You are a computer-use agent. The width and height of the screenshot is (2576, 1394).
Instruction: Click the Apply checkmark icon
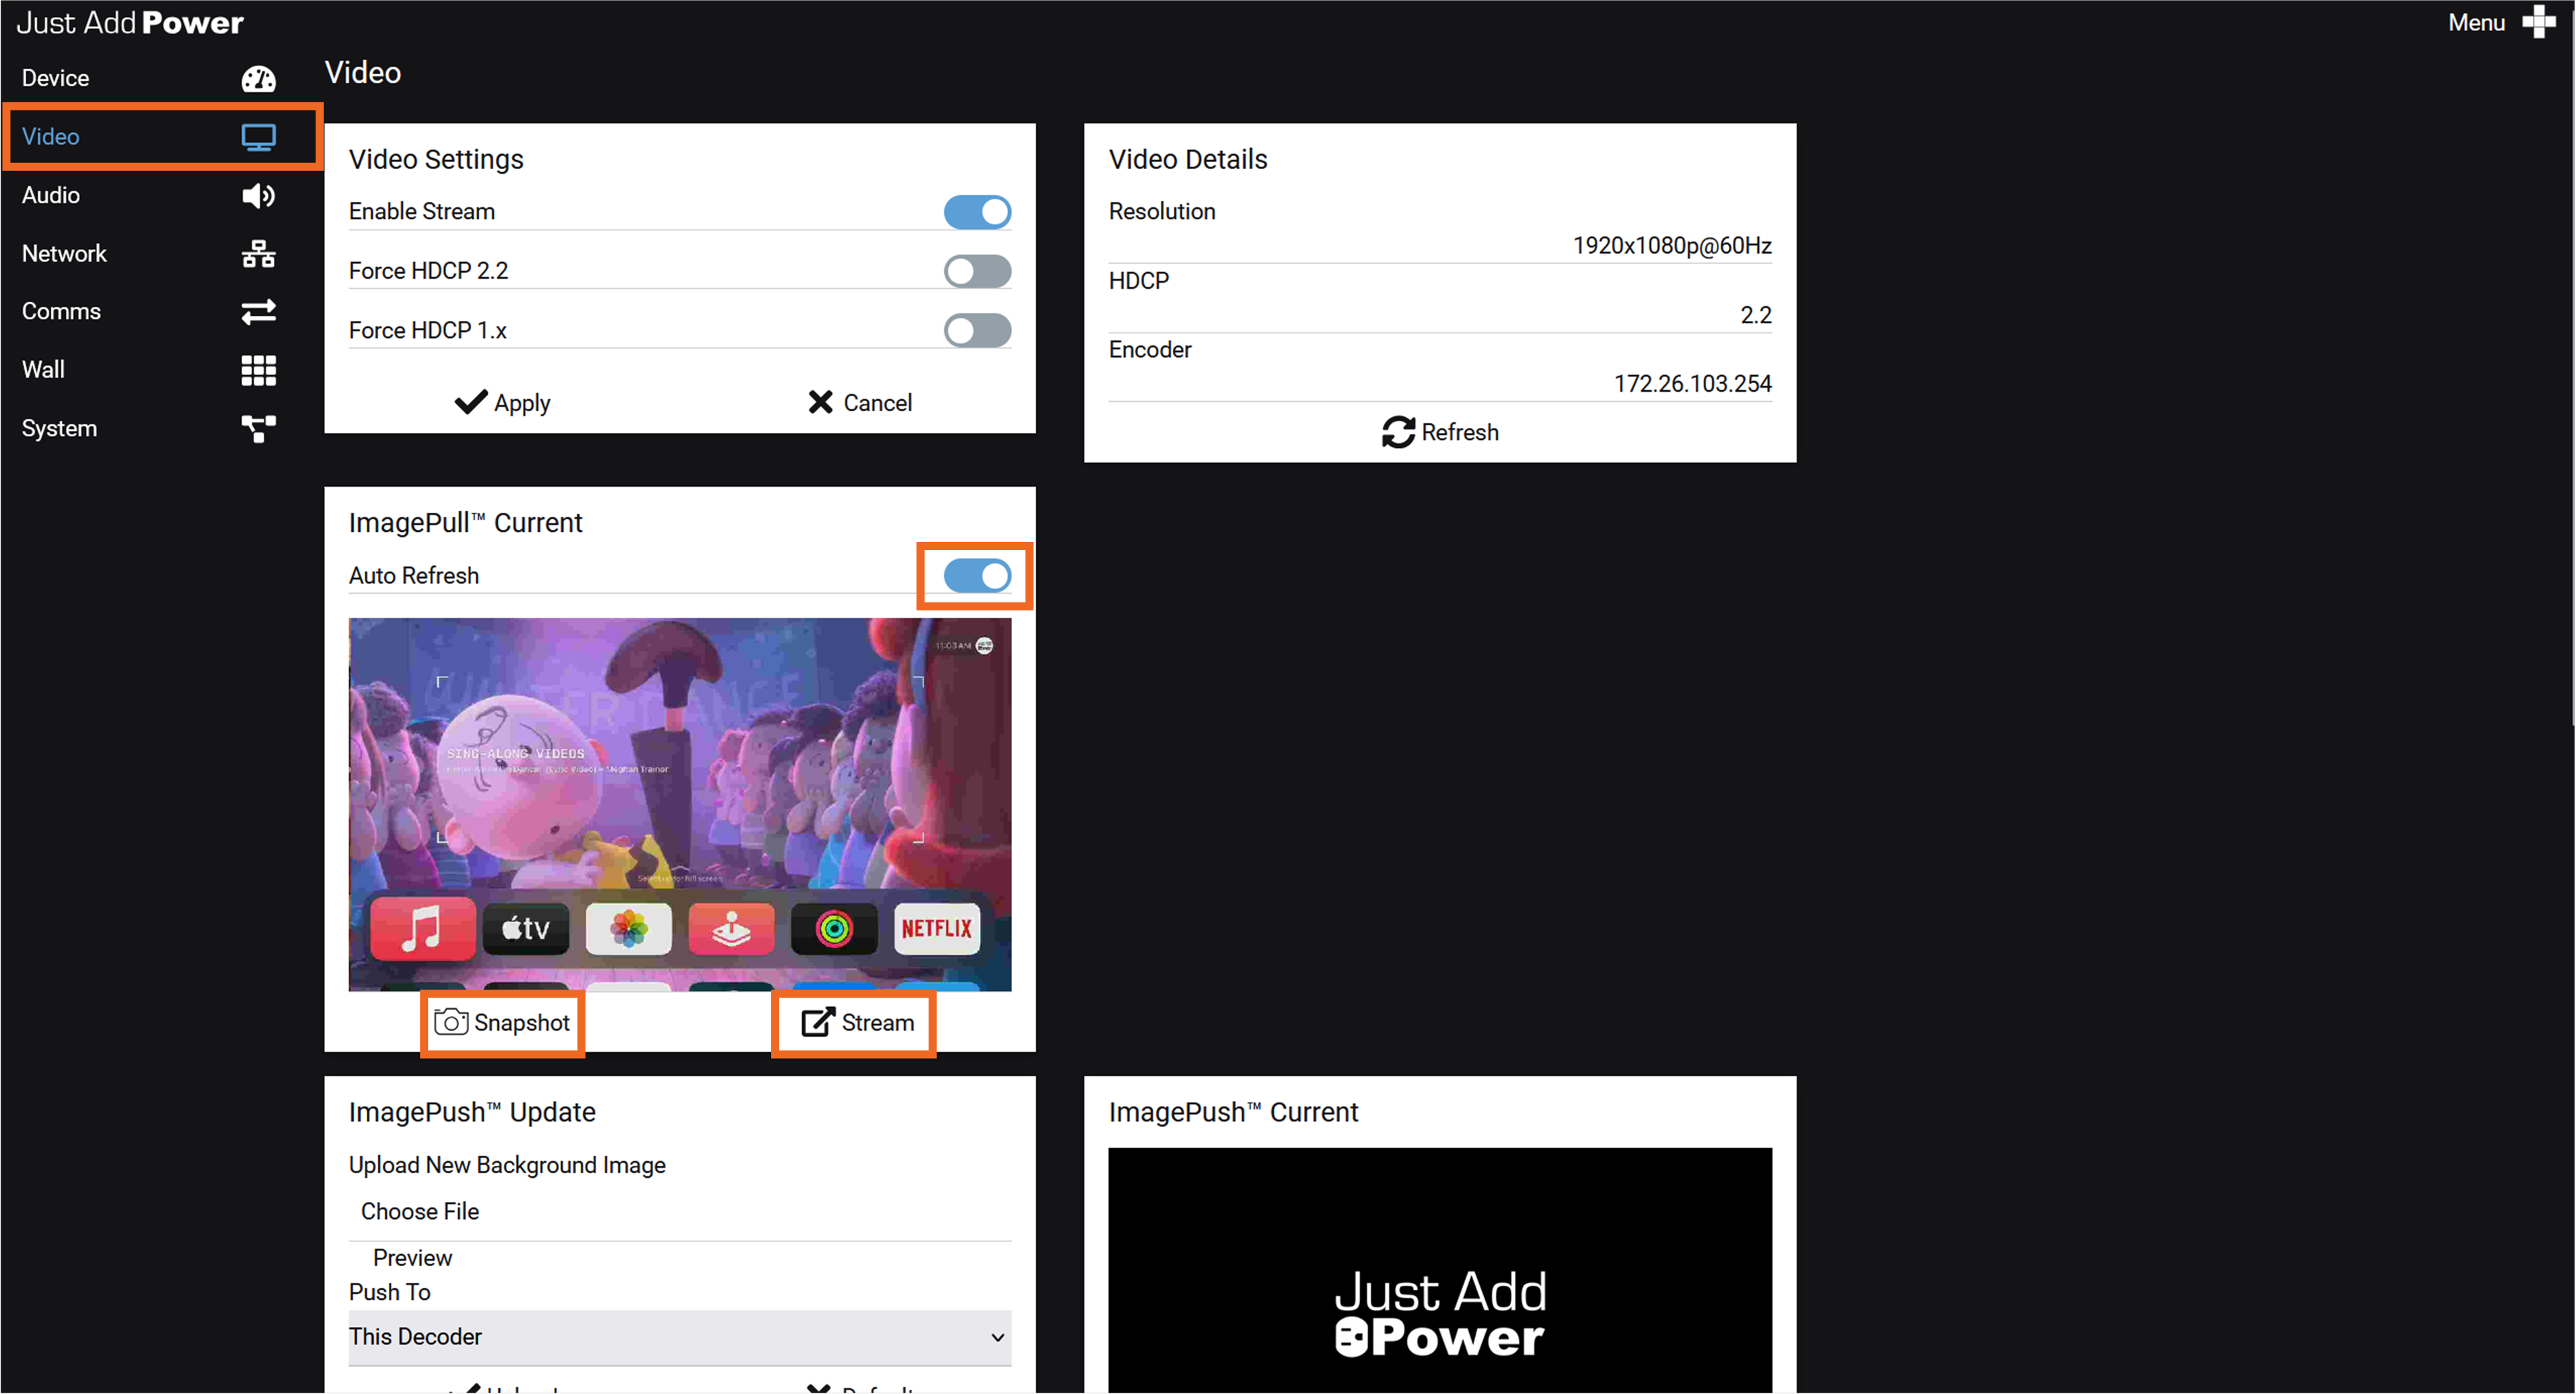[470, 402]
